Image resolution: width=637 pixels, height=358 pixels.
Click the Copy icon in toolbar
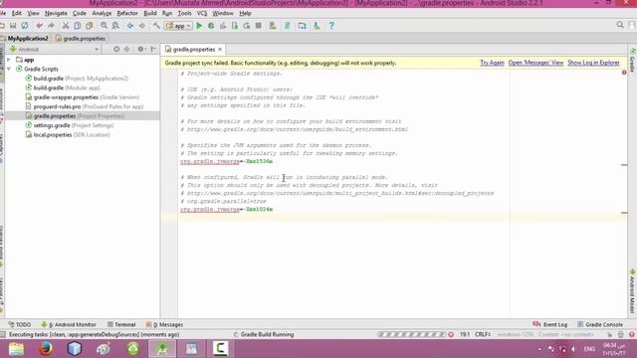pos(78,26)
